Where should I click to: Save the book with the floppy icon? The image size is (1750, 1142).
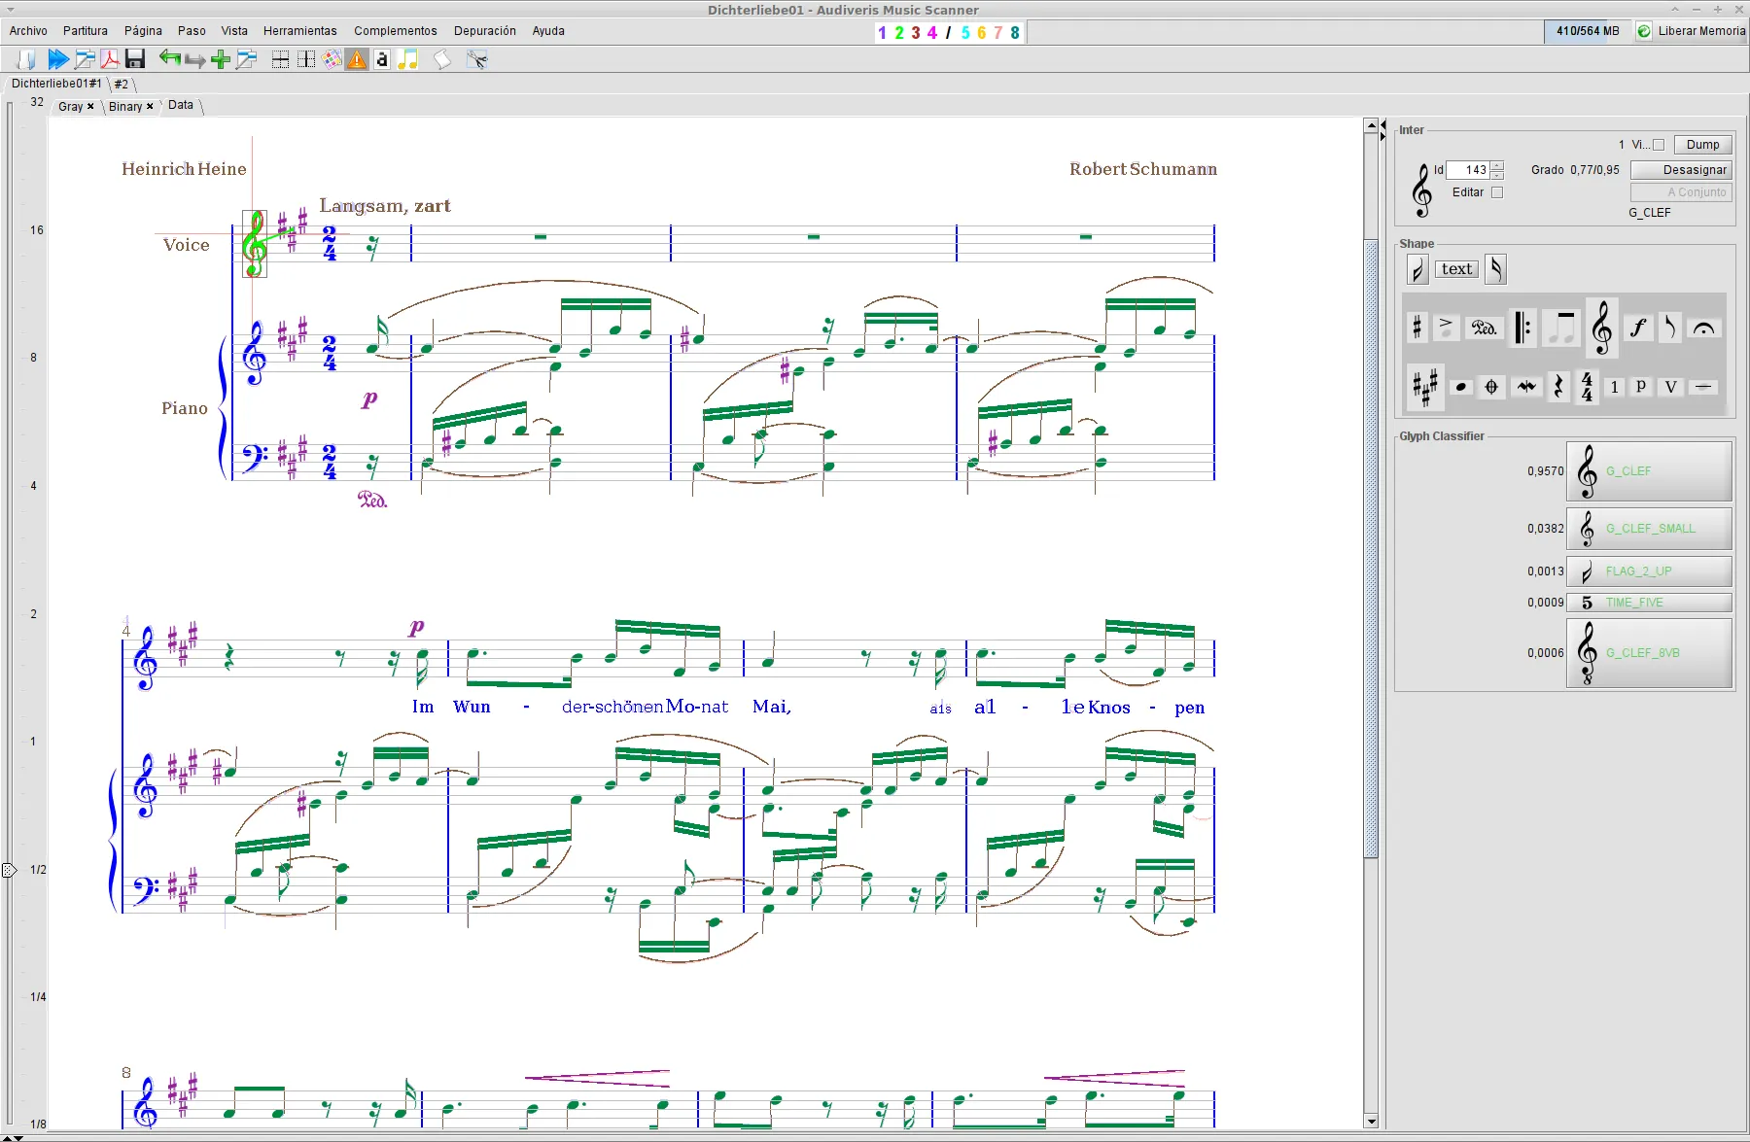(x=135, y=59)
